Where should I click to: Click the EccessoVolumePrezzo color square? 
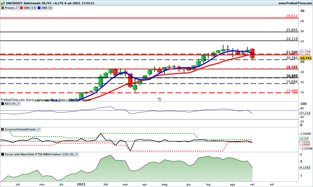(2, 129)
